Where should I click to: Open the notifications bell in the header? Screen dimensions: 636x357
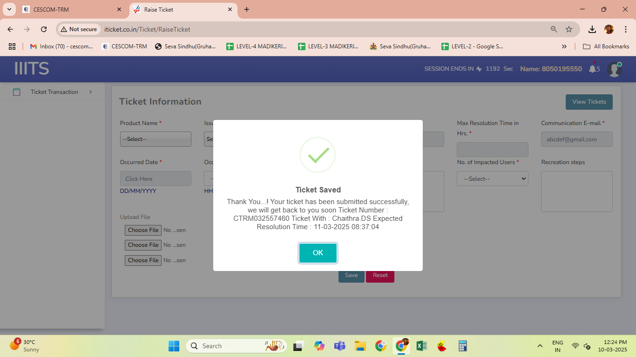[x=592, y=69]
